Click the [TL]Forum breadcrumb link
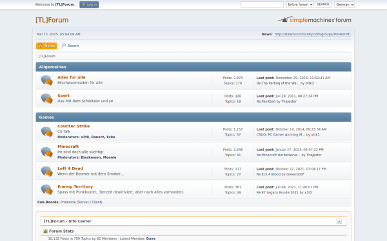This screenshot has height=241, width=387. coord(47,56)
